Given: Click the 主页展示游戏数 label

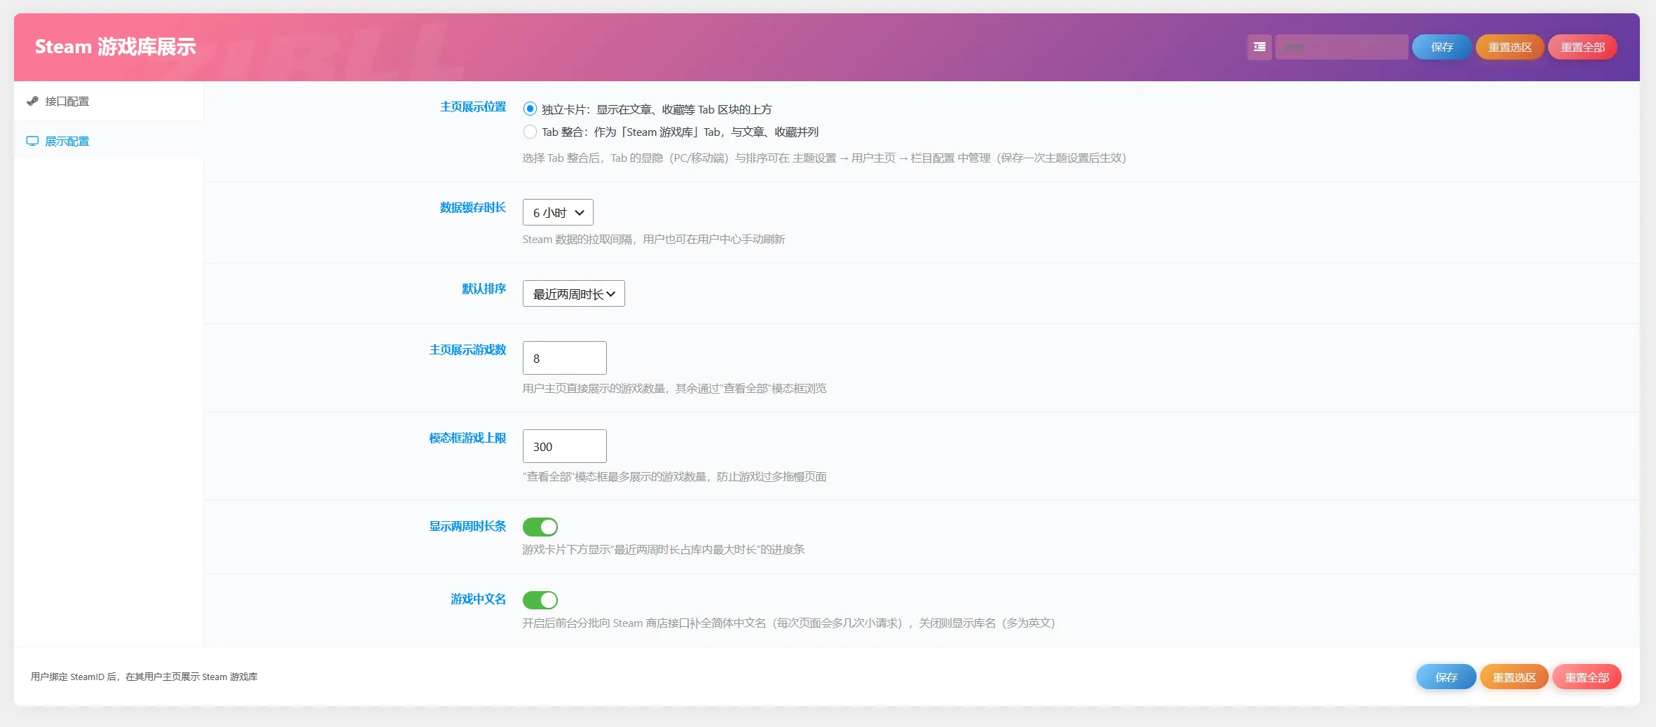Looking at the screenshot, I should (467, 350).
